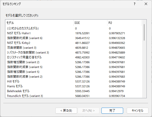Pick Harris モデル from the ranking
Screen dimensions: 152x117
(15, 86)
